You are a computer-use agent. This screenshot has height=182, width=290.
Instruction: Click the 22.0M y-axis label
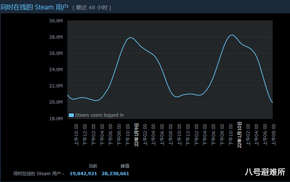tap(56, 86)
